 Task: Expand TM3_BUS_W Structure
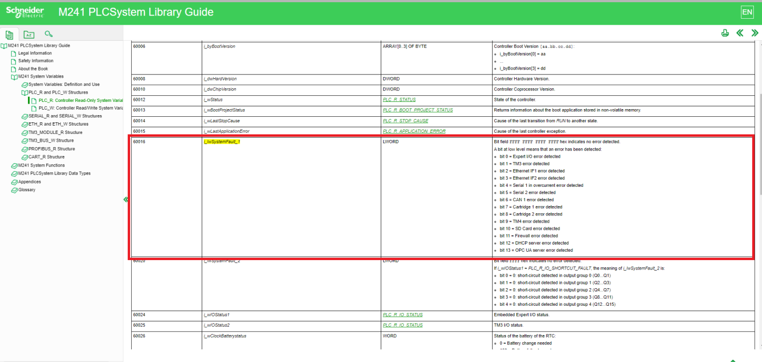(x=25, y=141)
